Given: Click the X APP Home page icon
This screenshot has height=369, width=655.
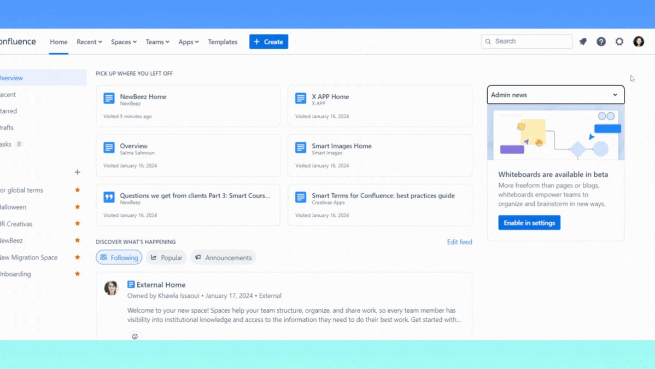Looking at the screenshot, I should [x=301, y=99].
